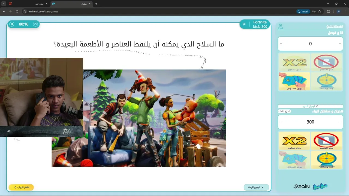This screenshot has height=196, width=349.
Task: Click the zain sponsor logo
Action: [302, 186]
